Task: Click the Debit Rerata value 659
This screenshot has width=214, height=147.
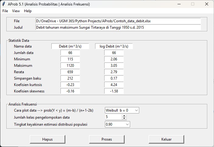Action: click(x=70, y=72)
